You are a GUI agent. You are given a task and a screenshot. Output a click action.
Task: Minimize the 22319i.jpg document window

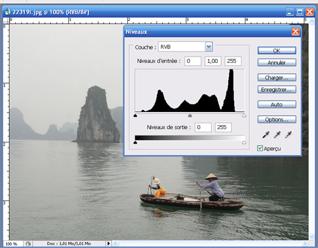(x=289, y=11)
